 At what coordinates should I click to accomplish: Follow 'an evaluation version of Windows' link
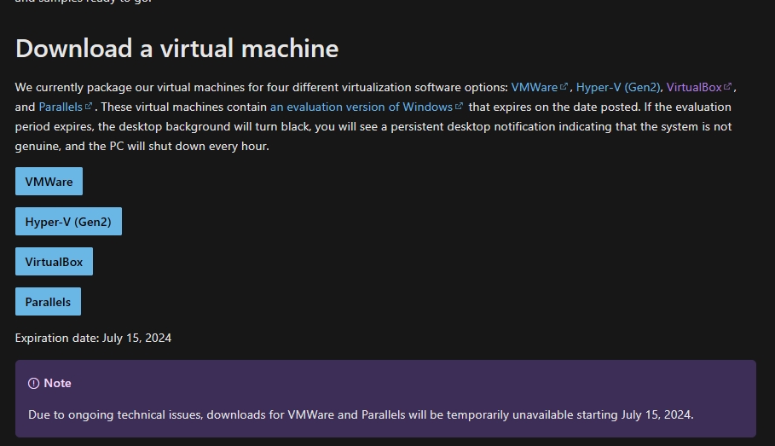coord(361,107)
